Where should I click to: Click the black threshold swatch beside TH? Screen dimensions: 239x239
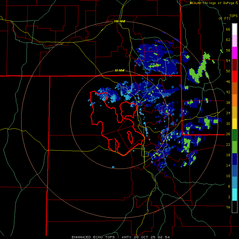pos(234,207)
